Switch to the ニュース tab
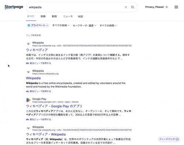This screenshot has height=145, width=184. [68, 16]
